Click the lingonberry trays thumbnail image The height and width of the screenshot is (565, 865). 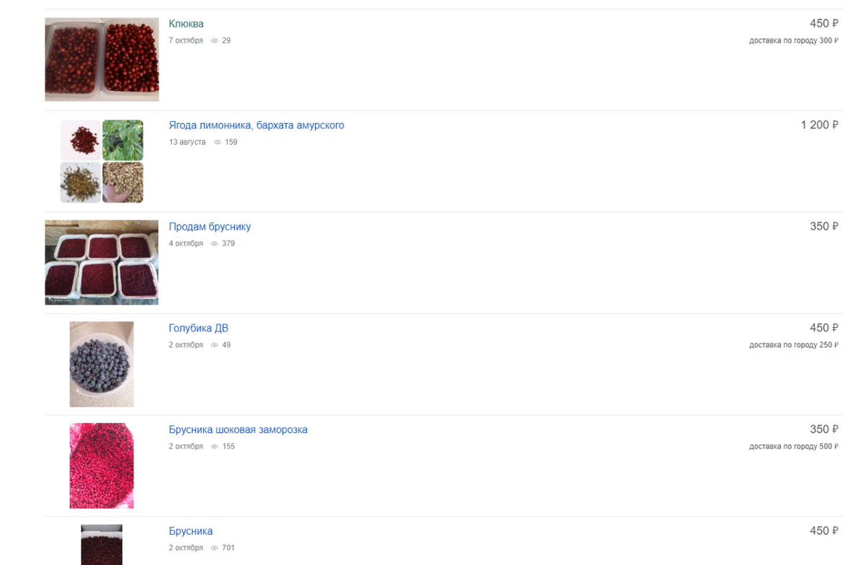tap(102, 262)
